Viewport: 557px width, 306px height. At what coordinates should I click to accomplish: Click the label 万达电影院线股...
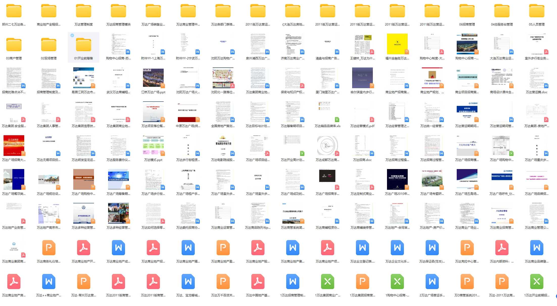[x=223, y=160]
